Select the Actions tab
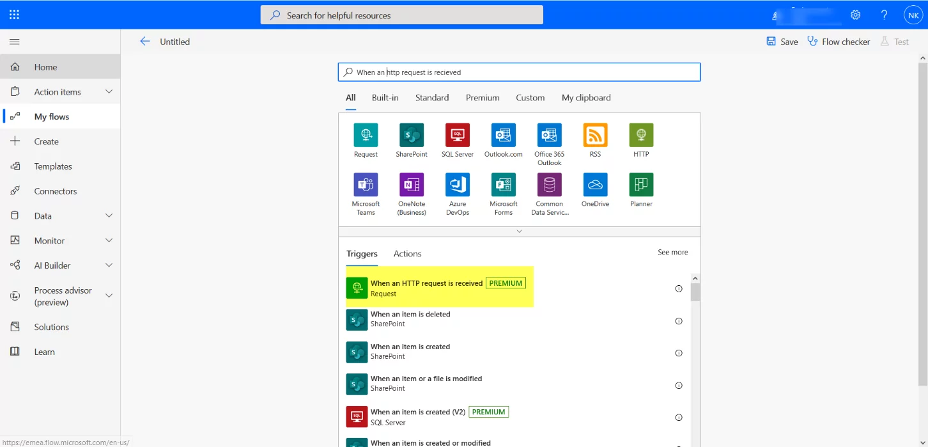The image size is (928, 447). 408,254
